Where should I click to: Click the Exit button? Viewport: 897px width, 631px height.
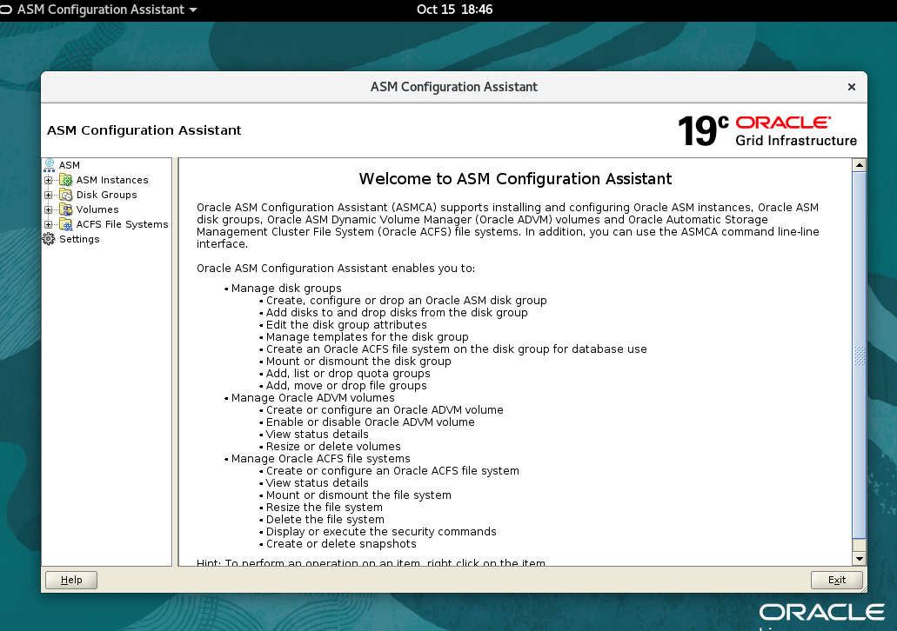coord(837,580)
